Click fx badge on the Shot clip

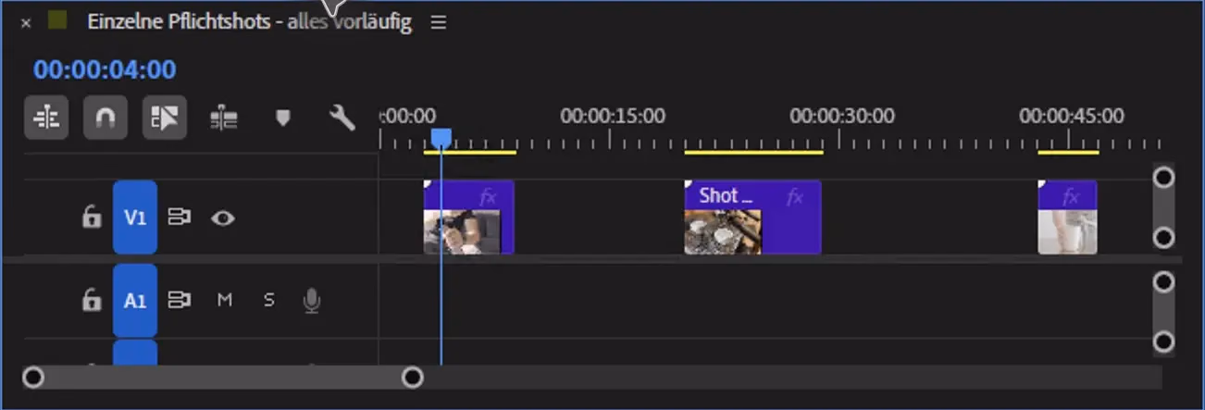(x=794, y=196)
